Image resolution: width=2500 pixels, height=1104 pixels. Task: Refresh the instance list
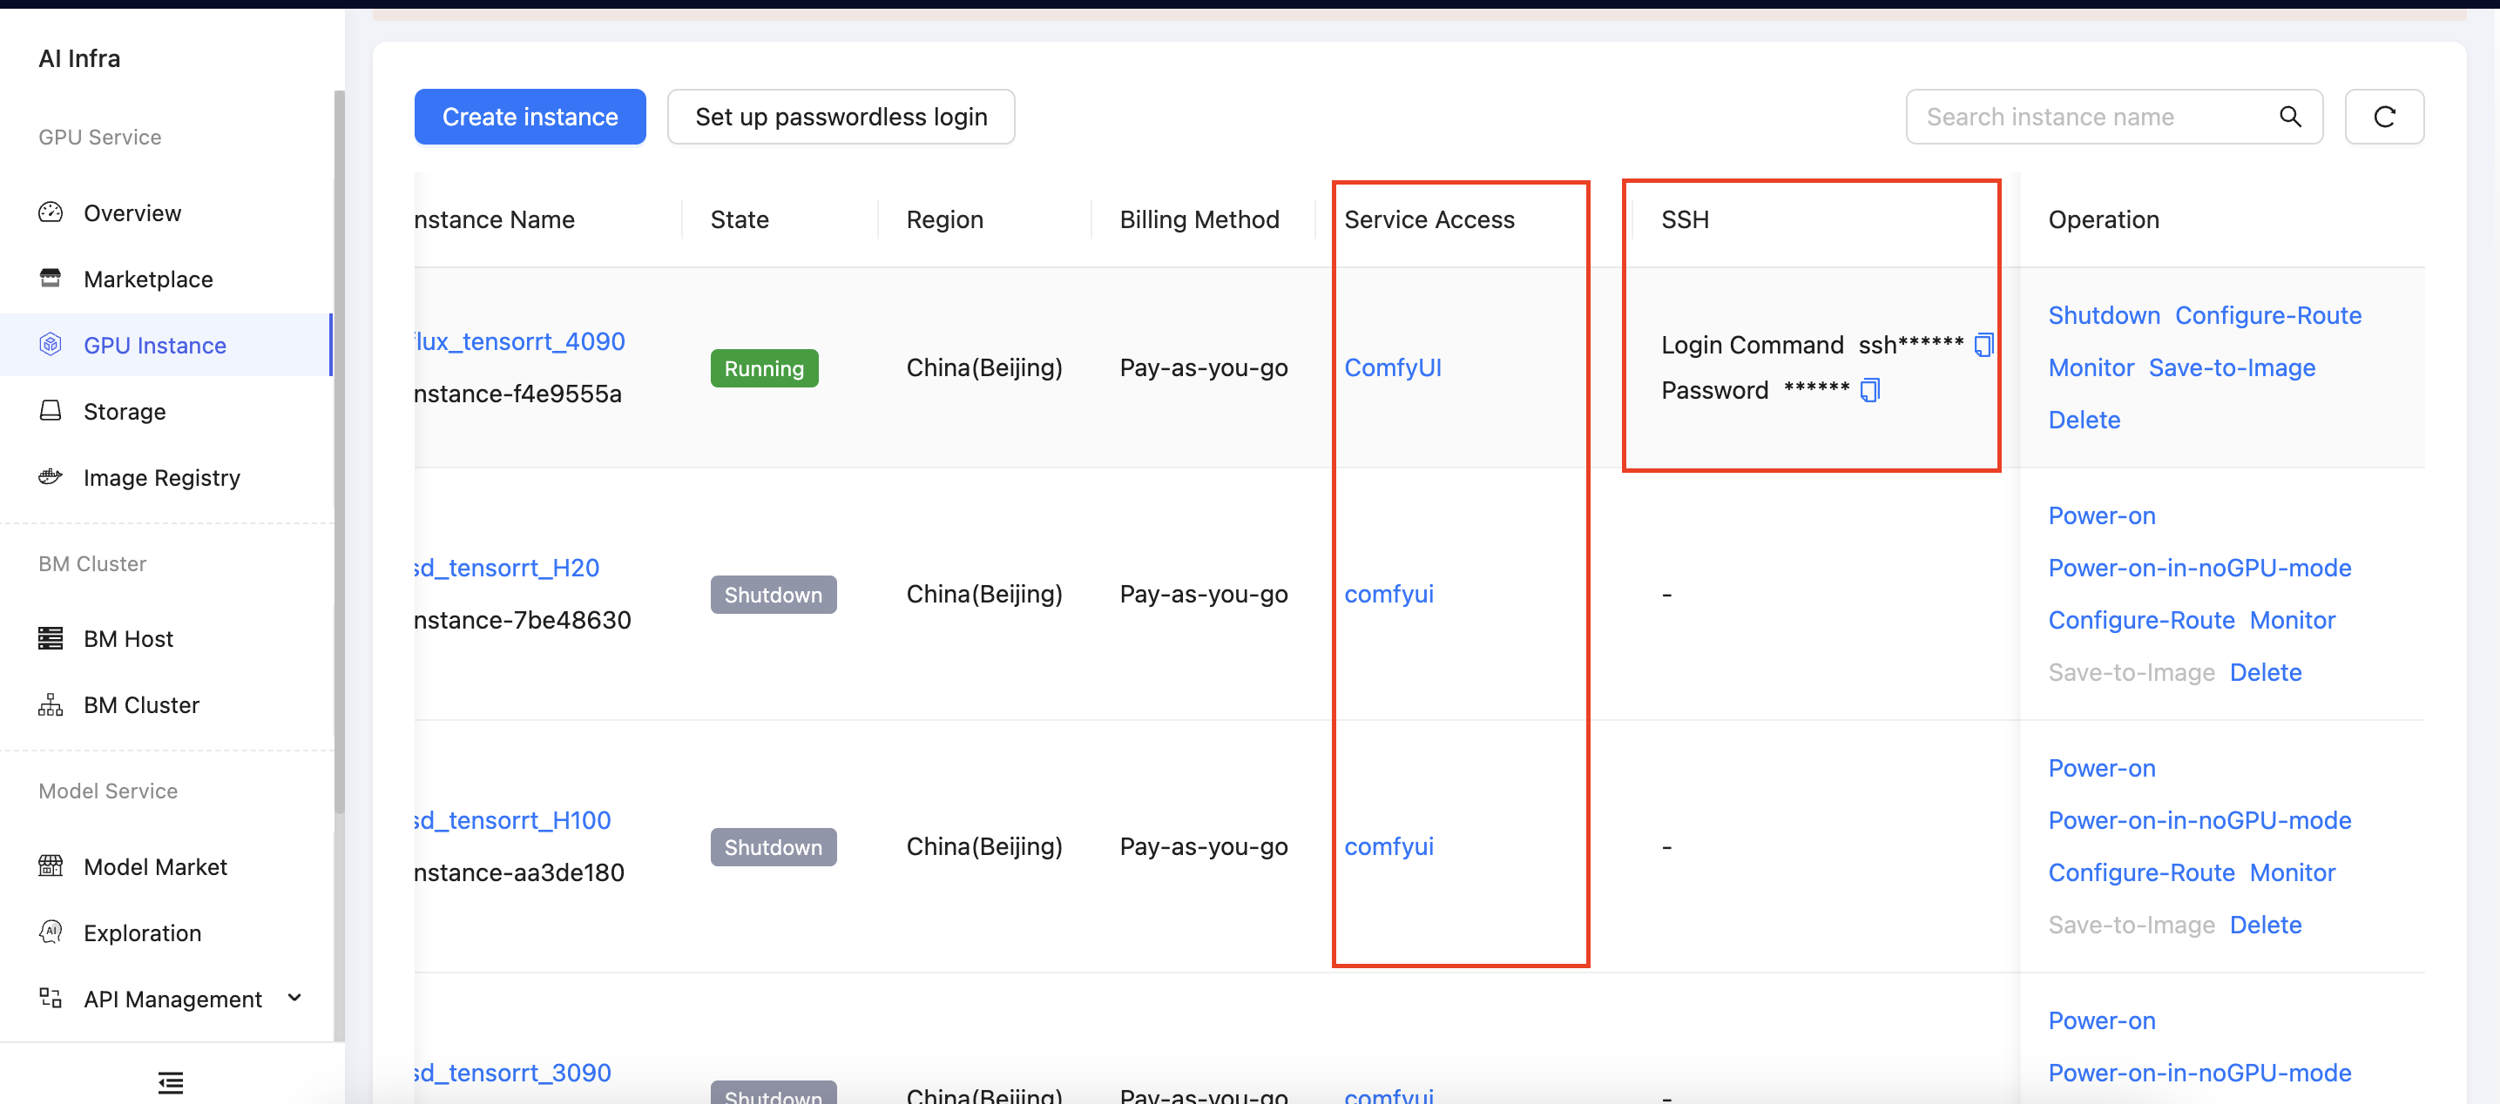(2383, 118)
